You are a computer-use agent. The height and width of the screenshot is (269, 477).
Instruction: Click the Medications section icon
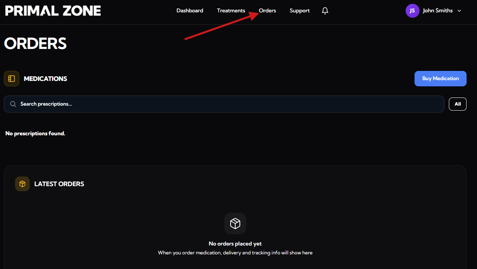(x=12, y=79)
